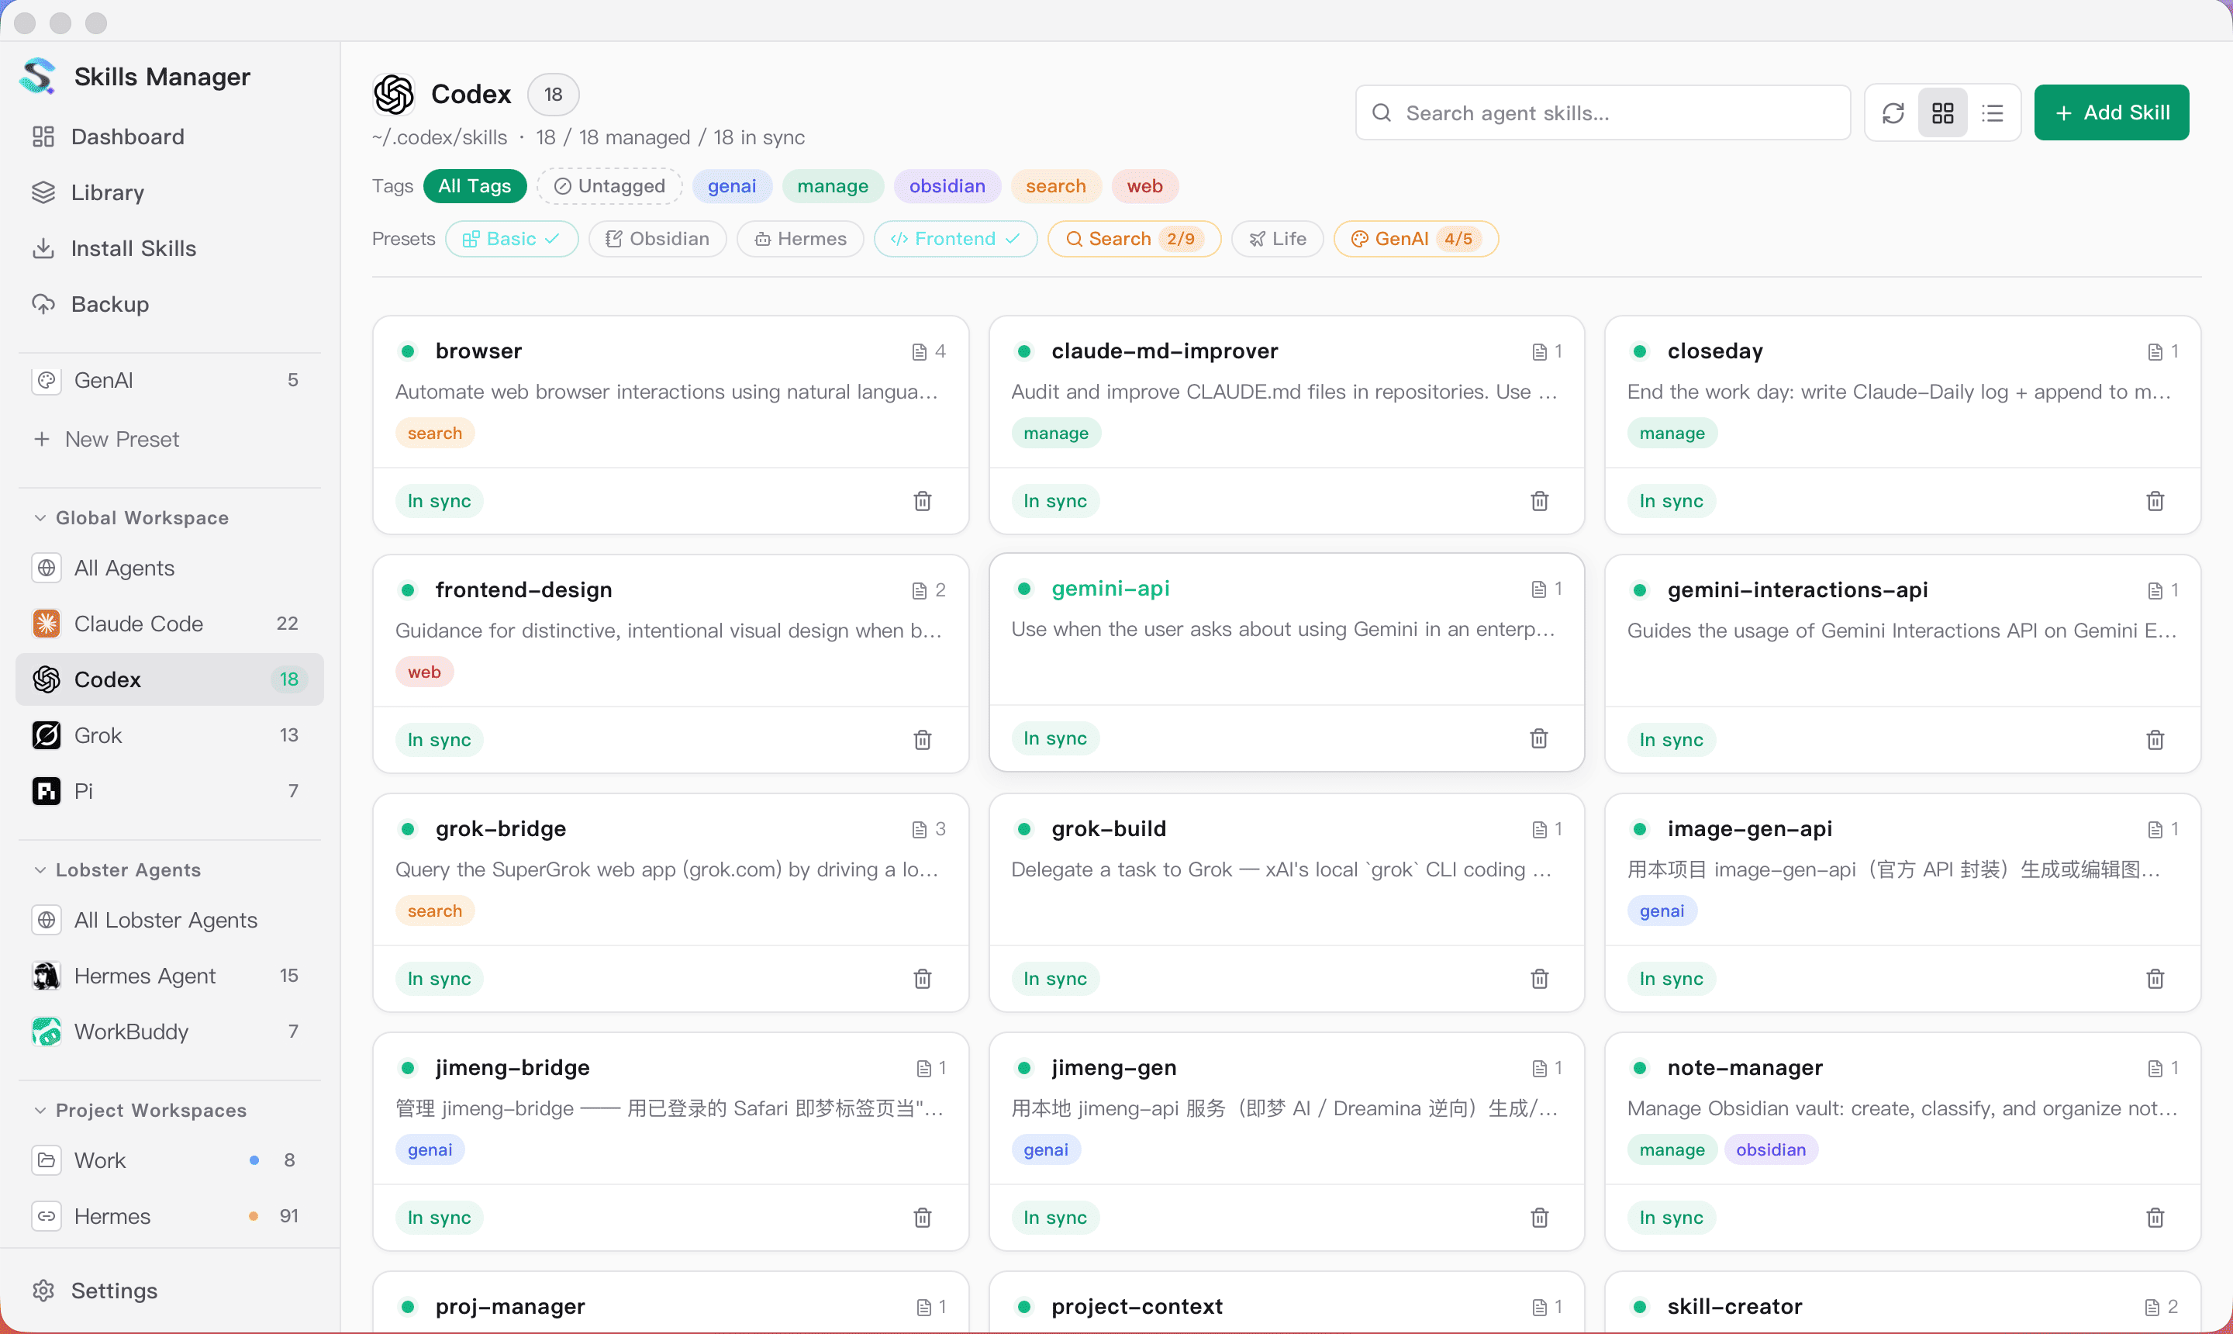Image resolution: width=2233 pixels, height=1334 pixels.
Task: Open the Backup page
Action: 169,304
